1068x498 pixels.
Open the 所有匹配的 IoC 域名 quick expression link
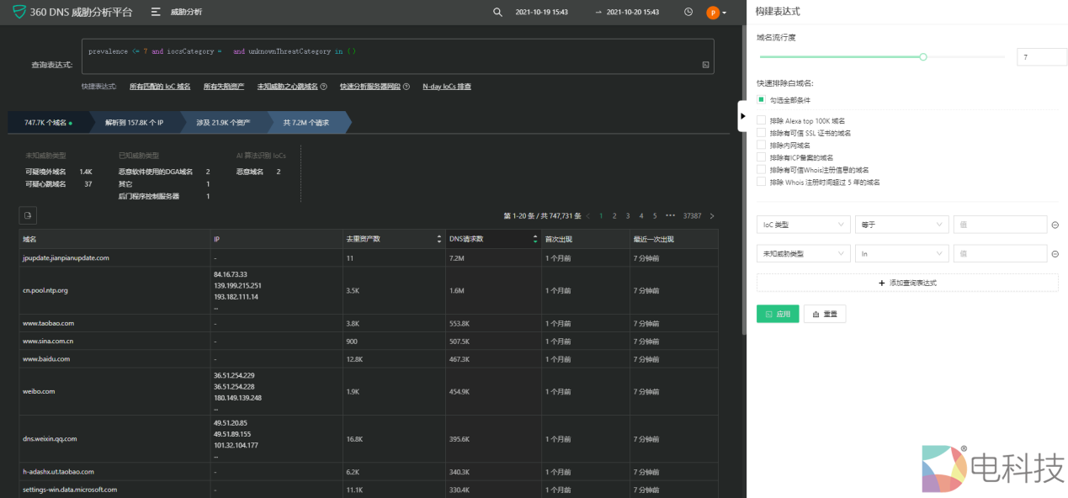click(x=160, y=86)
